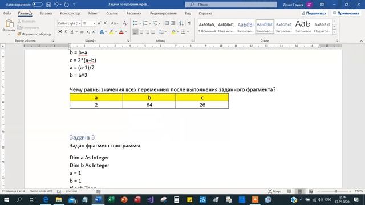Viewport: 365px width, 205px height.
Task: Switch to the Вставка tab
Action: click(x=46, y=13)
